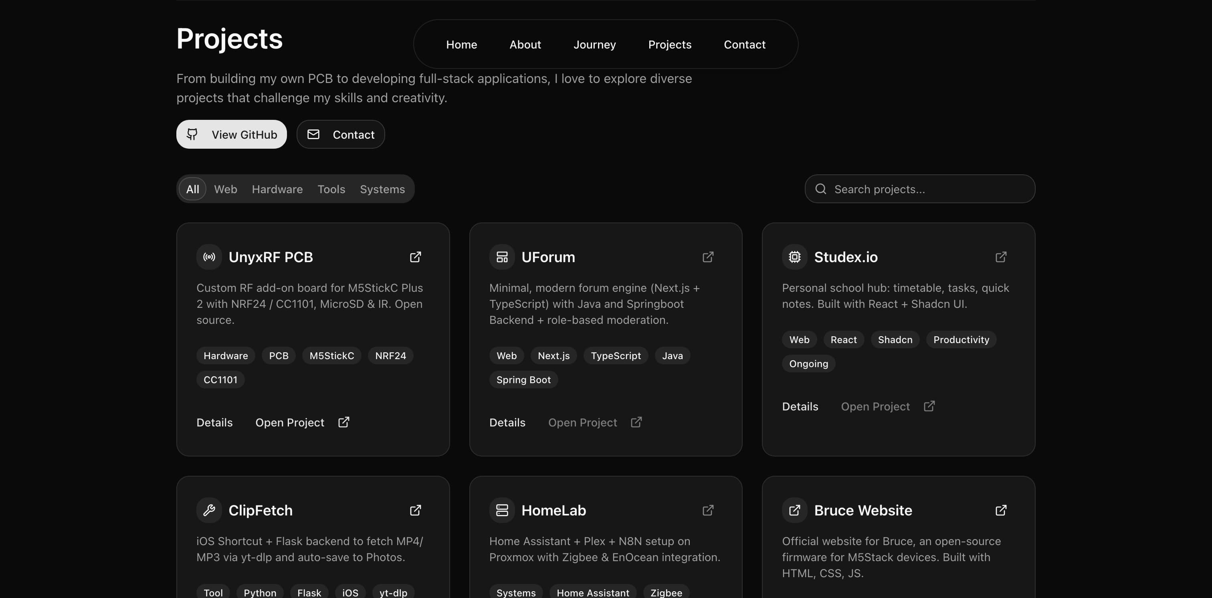1212x598 pixels.
Task: Click external link icon on HomeLab card
Action: pos(708,510)
